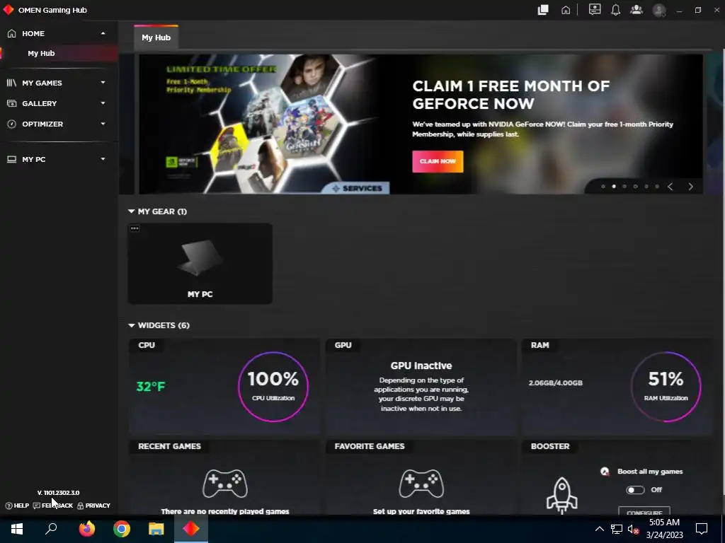
Task: Open the messages icon in title bar
Action: [595, 10]
